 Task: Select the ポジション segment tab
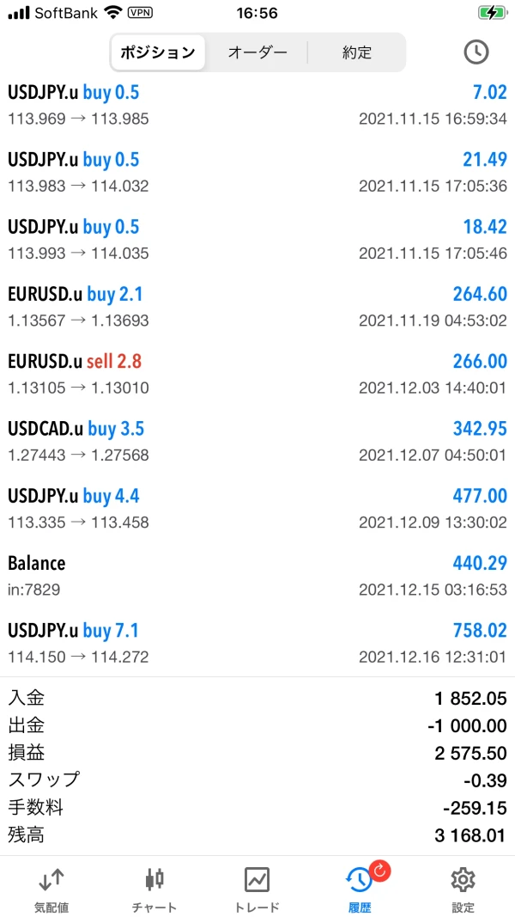(158, 52)
